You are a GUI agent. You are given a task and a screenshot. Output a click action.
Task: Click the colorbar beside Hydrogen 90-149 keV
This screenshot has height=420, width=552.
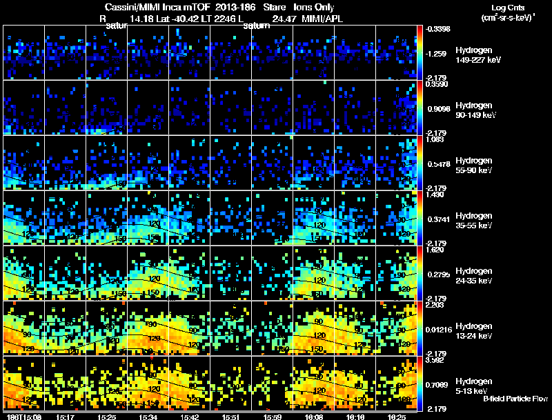coord(420,108)
